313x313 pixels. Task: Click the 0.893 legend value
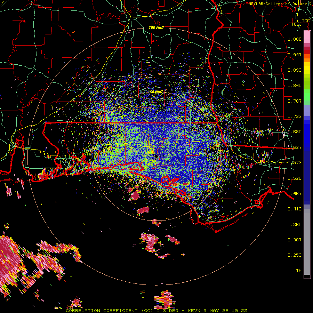[x=295, y=70]
